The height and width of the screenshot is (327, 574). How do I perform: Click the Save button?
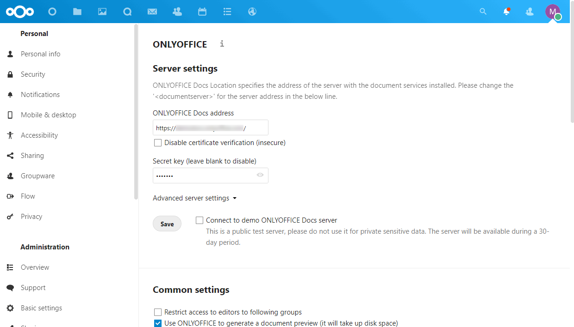click(x=167, y=224)
